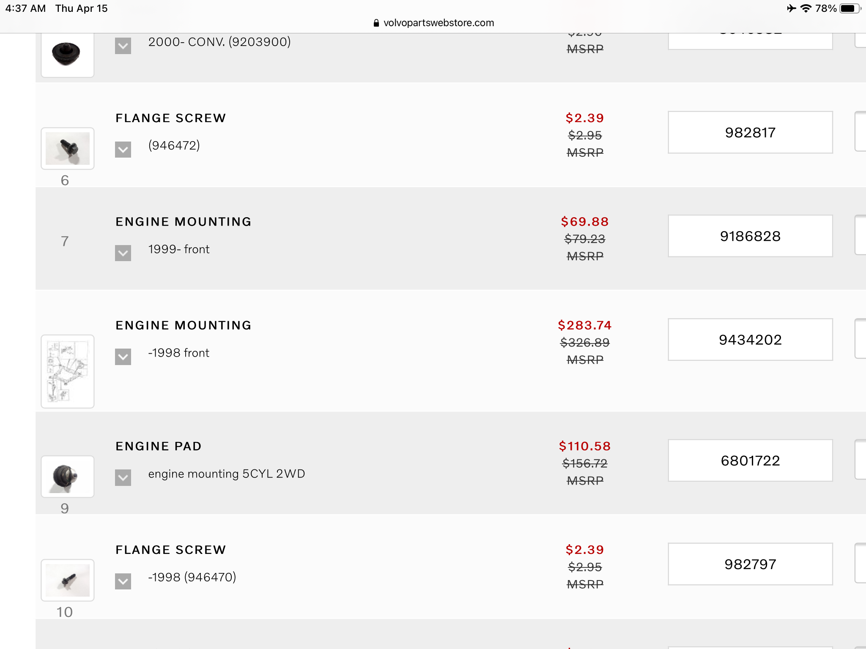Expand the Engine Pad 5CYL 2WD chevron
This screenshot has height=649, width=866.
coord(123,477)
